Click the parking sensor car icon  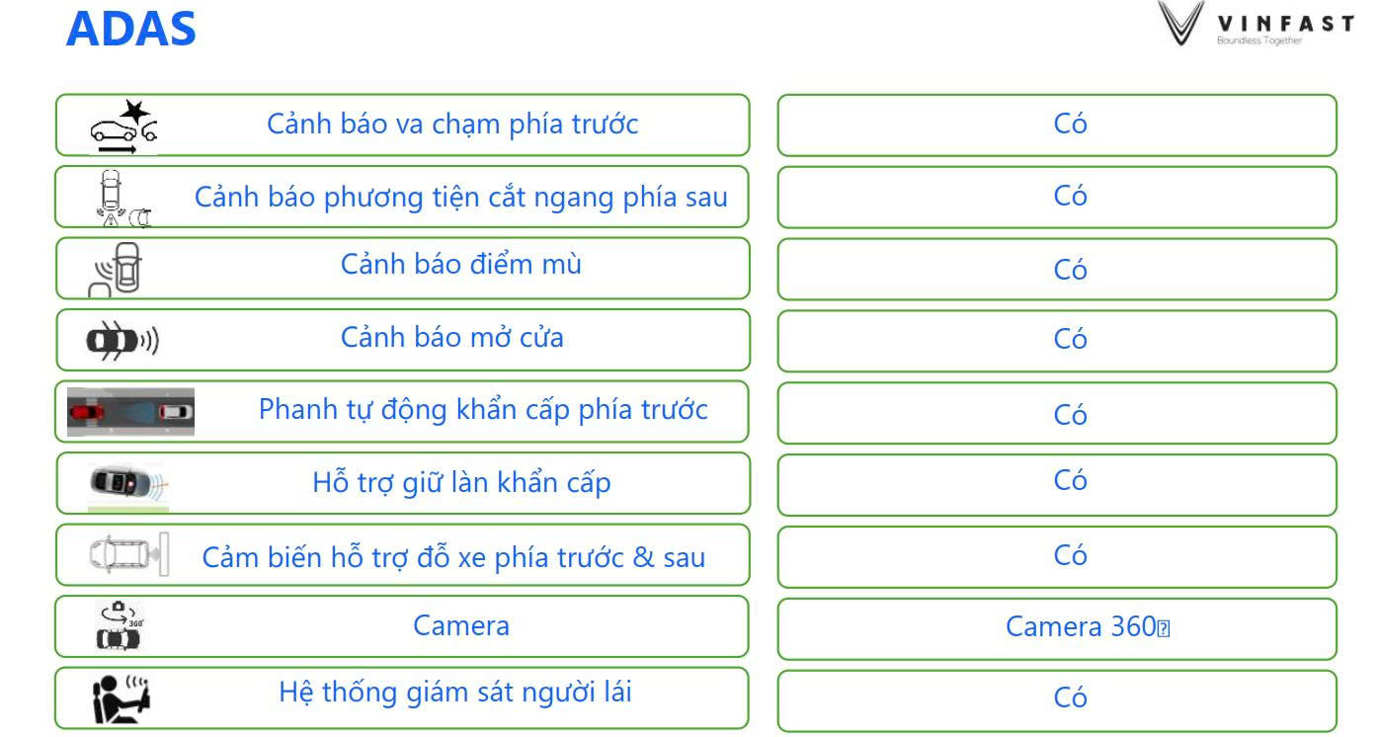point(128,554)
